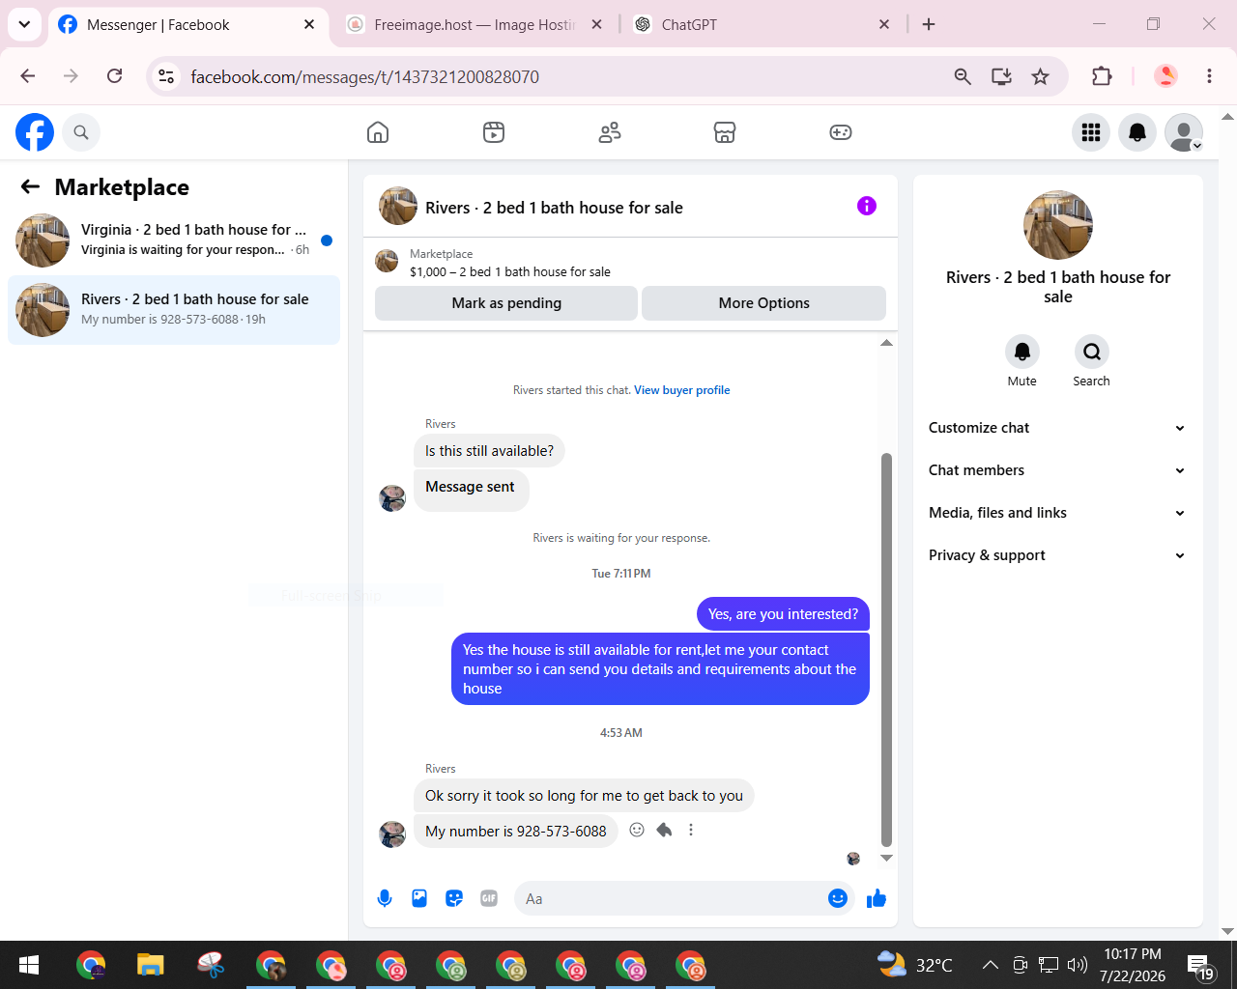The image size is (1237, 989).
Task: Attach a file with the photo icon
Action: 419,898
